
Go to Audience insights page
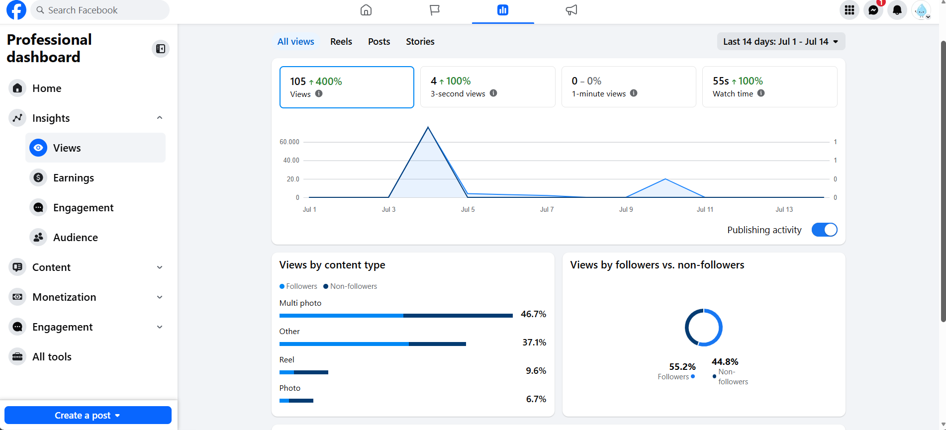(95, 237)
